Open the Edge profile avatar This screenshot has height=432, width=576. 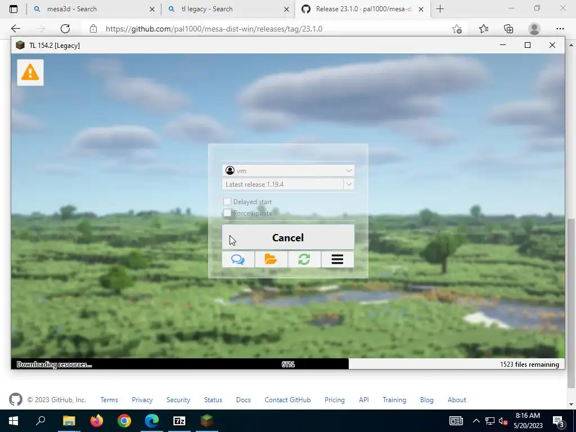pos(534,29)
